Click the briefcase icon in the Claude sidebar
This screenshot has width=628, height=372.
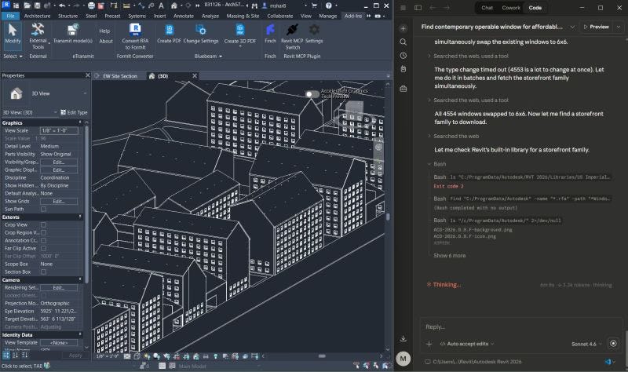tap(403, 89)
